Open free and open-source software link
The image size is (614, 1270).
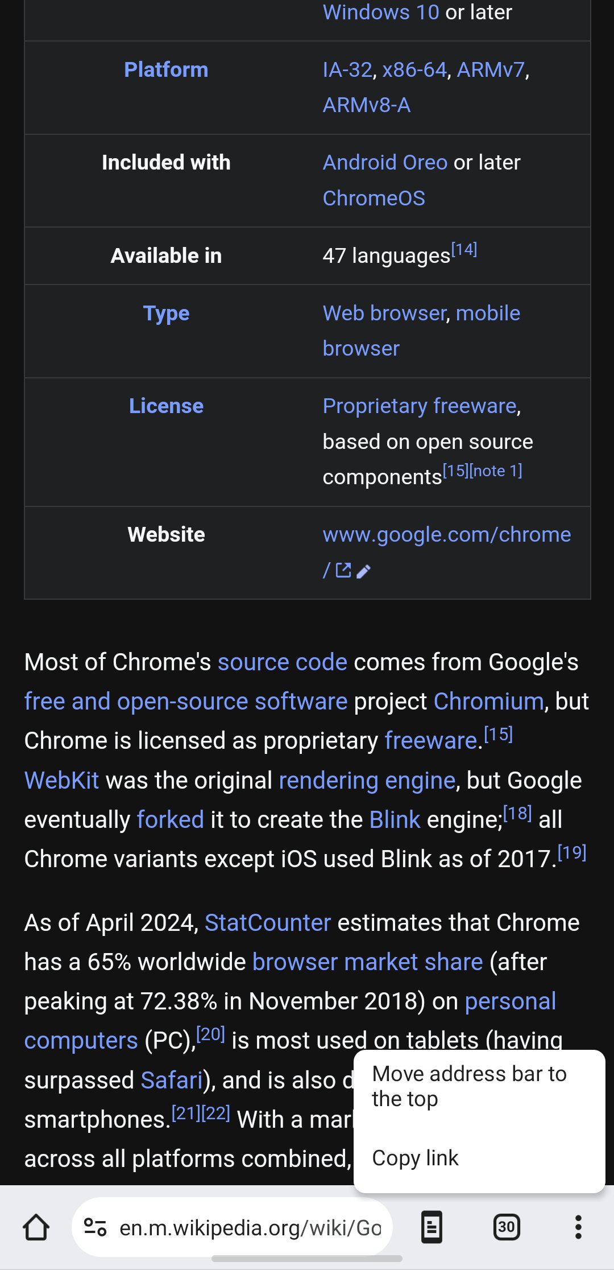[186, 701]
